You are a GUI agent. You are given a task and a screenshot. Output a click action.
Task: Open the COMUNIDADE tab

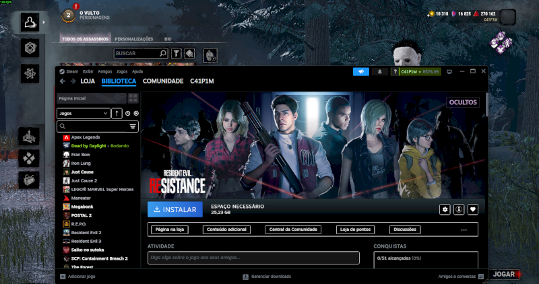pos(163,81)
